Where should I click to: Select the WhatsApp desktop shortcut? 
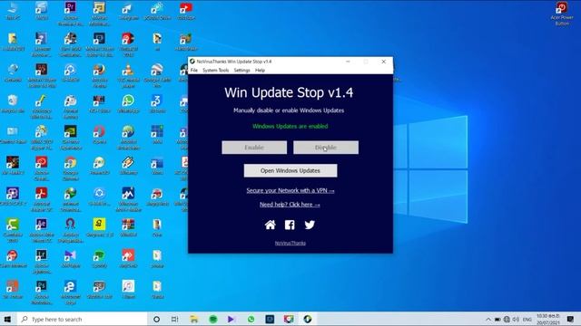tap(128, 104)
